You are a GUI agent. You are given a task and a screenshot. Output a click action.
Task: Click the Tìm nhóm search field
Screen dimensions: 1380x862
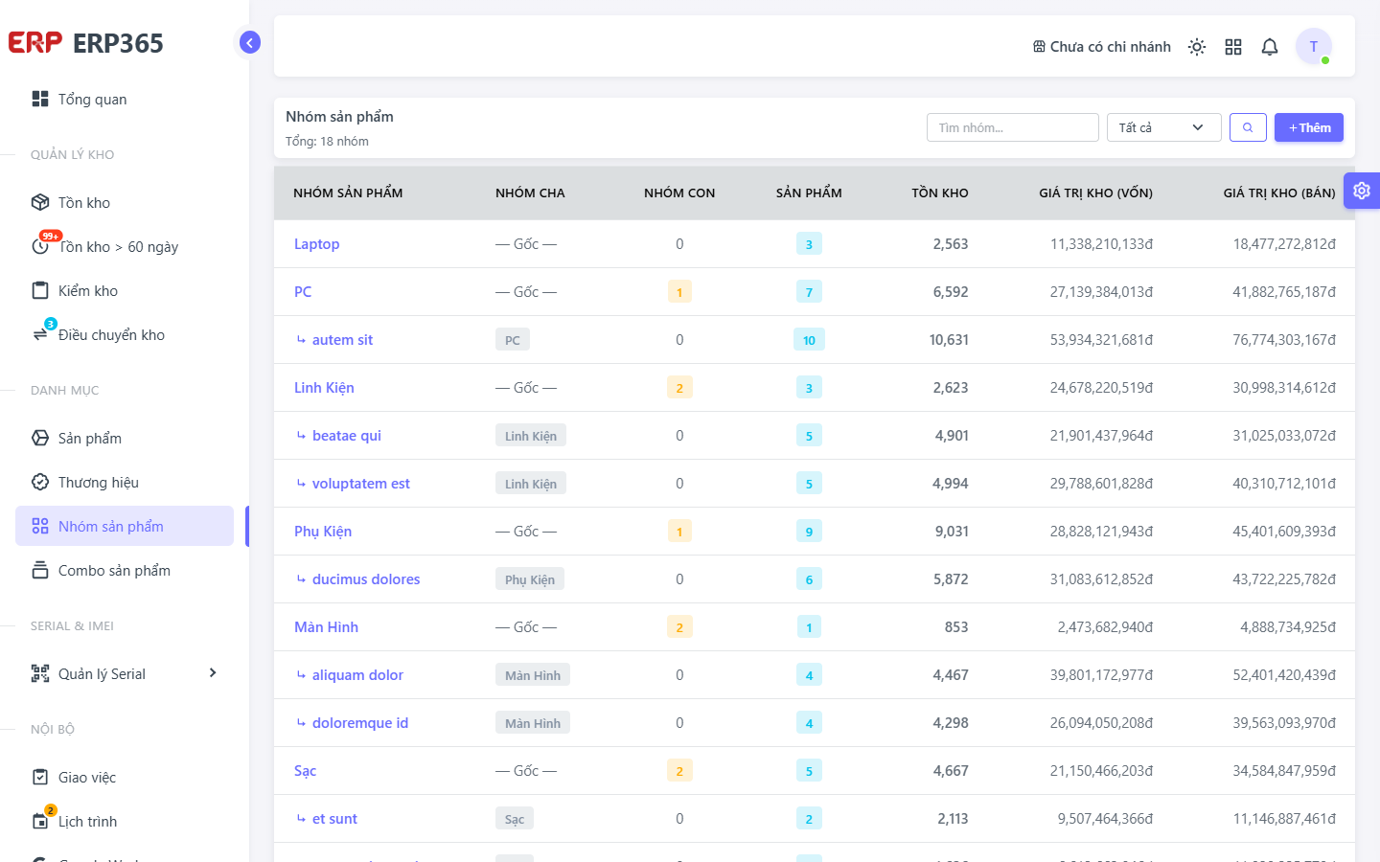[x=1012, y=127]
